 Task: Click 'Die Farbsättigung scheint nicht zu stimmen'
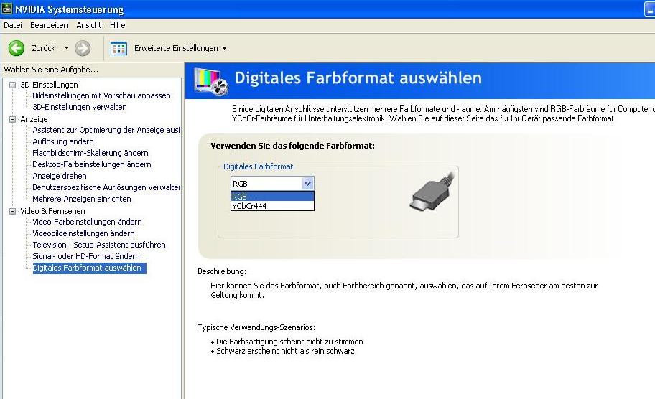289,342
